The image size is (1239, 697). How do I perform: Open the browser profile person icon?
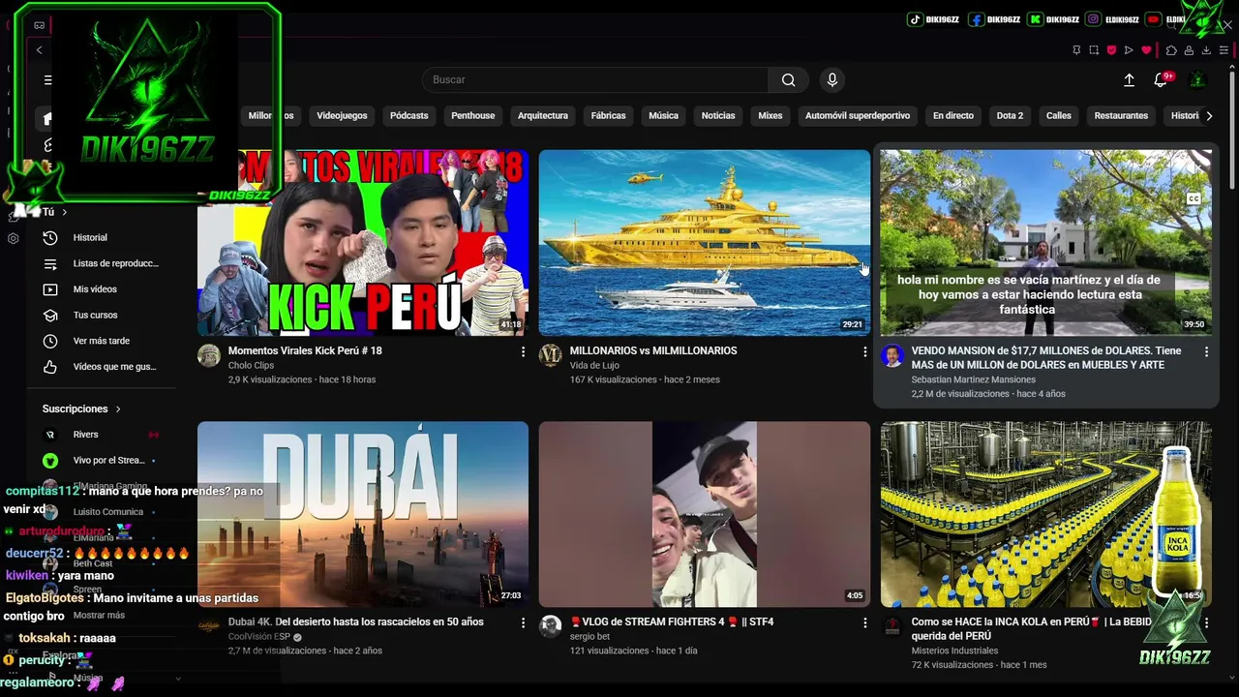tap(1189, 50)
